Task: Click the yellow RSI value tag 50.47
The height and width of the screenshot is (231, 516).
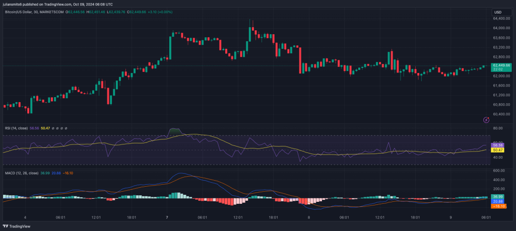Action: (498, 150)
